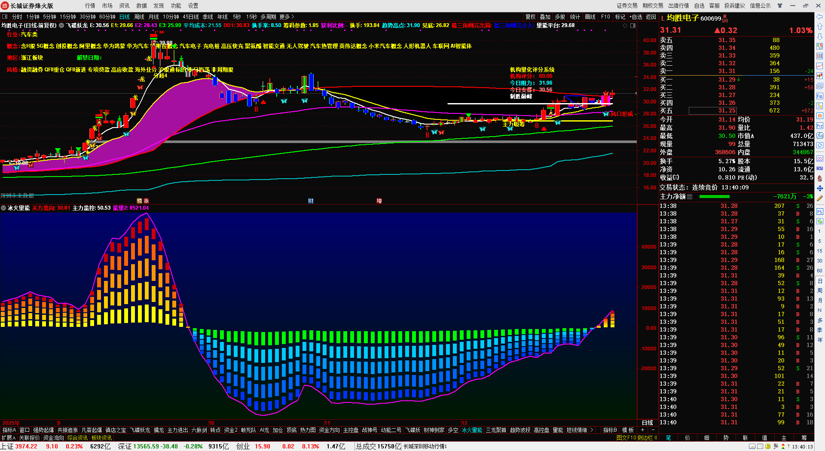Click the yellow coin icon in status bar
This screenshot has width=825, height=451.
point(768,447)
